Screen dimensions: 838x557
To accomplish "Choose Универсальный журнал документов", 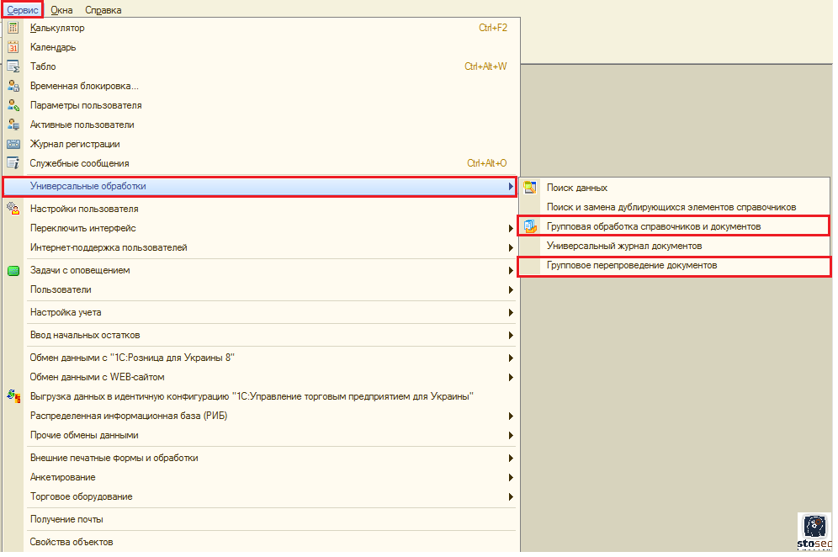I will tap(623, 246).
